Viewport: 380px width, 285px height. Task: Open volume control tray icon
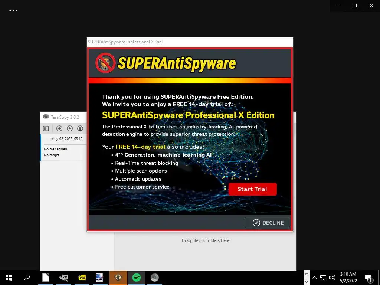(332, 278)
